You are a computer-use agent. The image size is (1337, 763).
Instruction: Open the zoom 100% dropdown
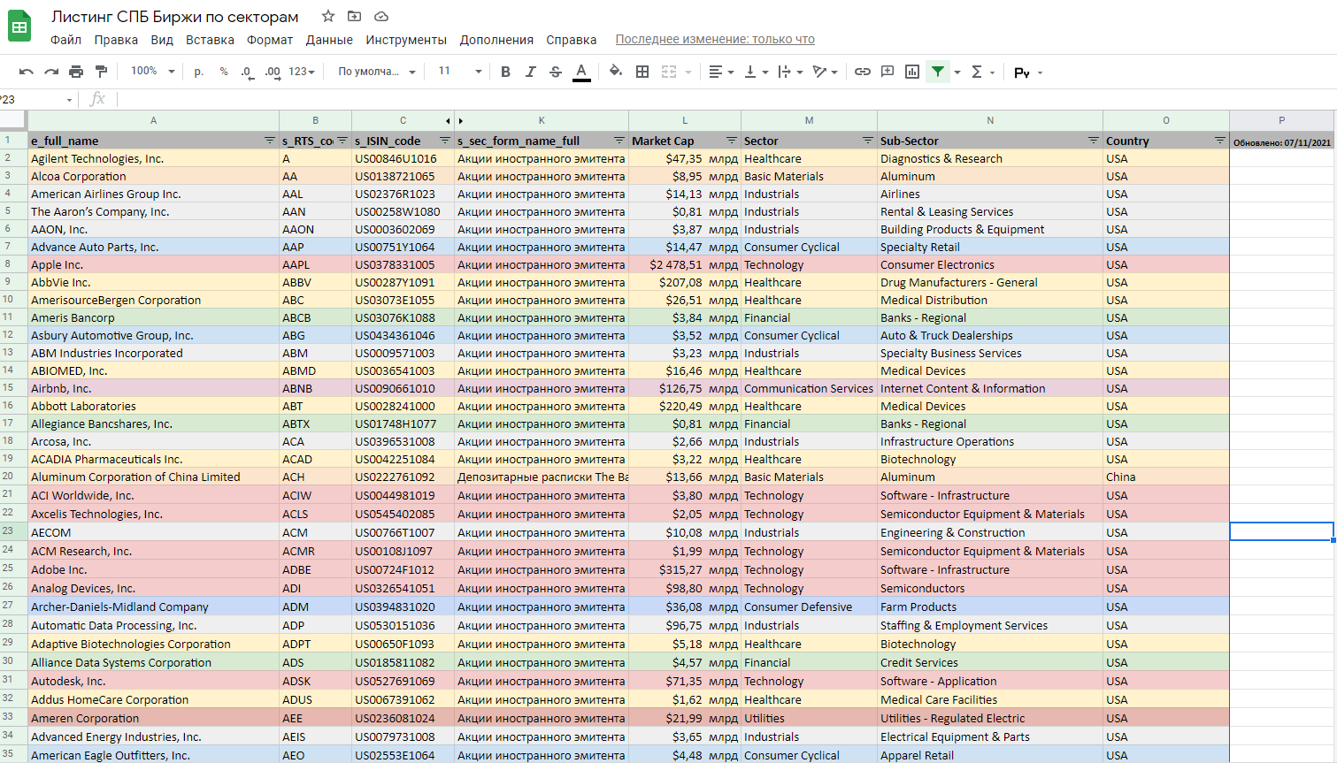(x=152, y=72)
